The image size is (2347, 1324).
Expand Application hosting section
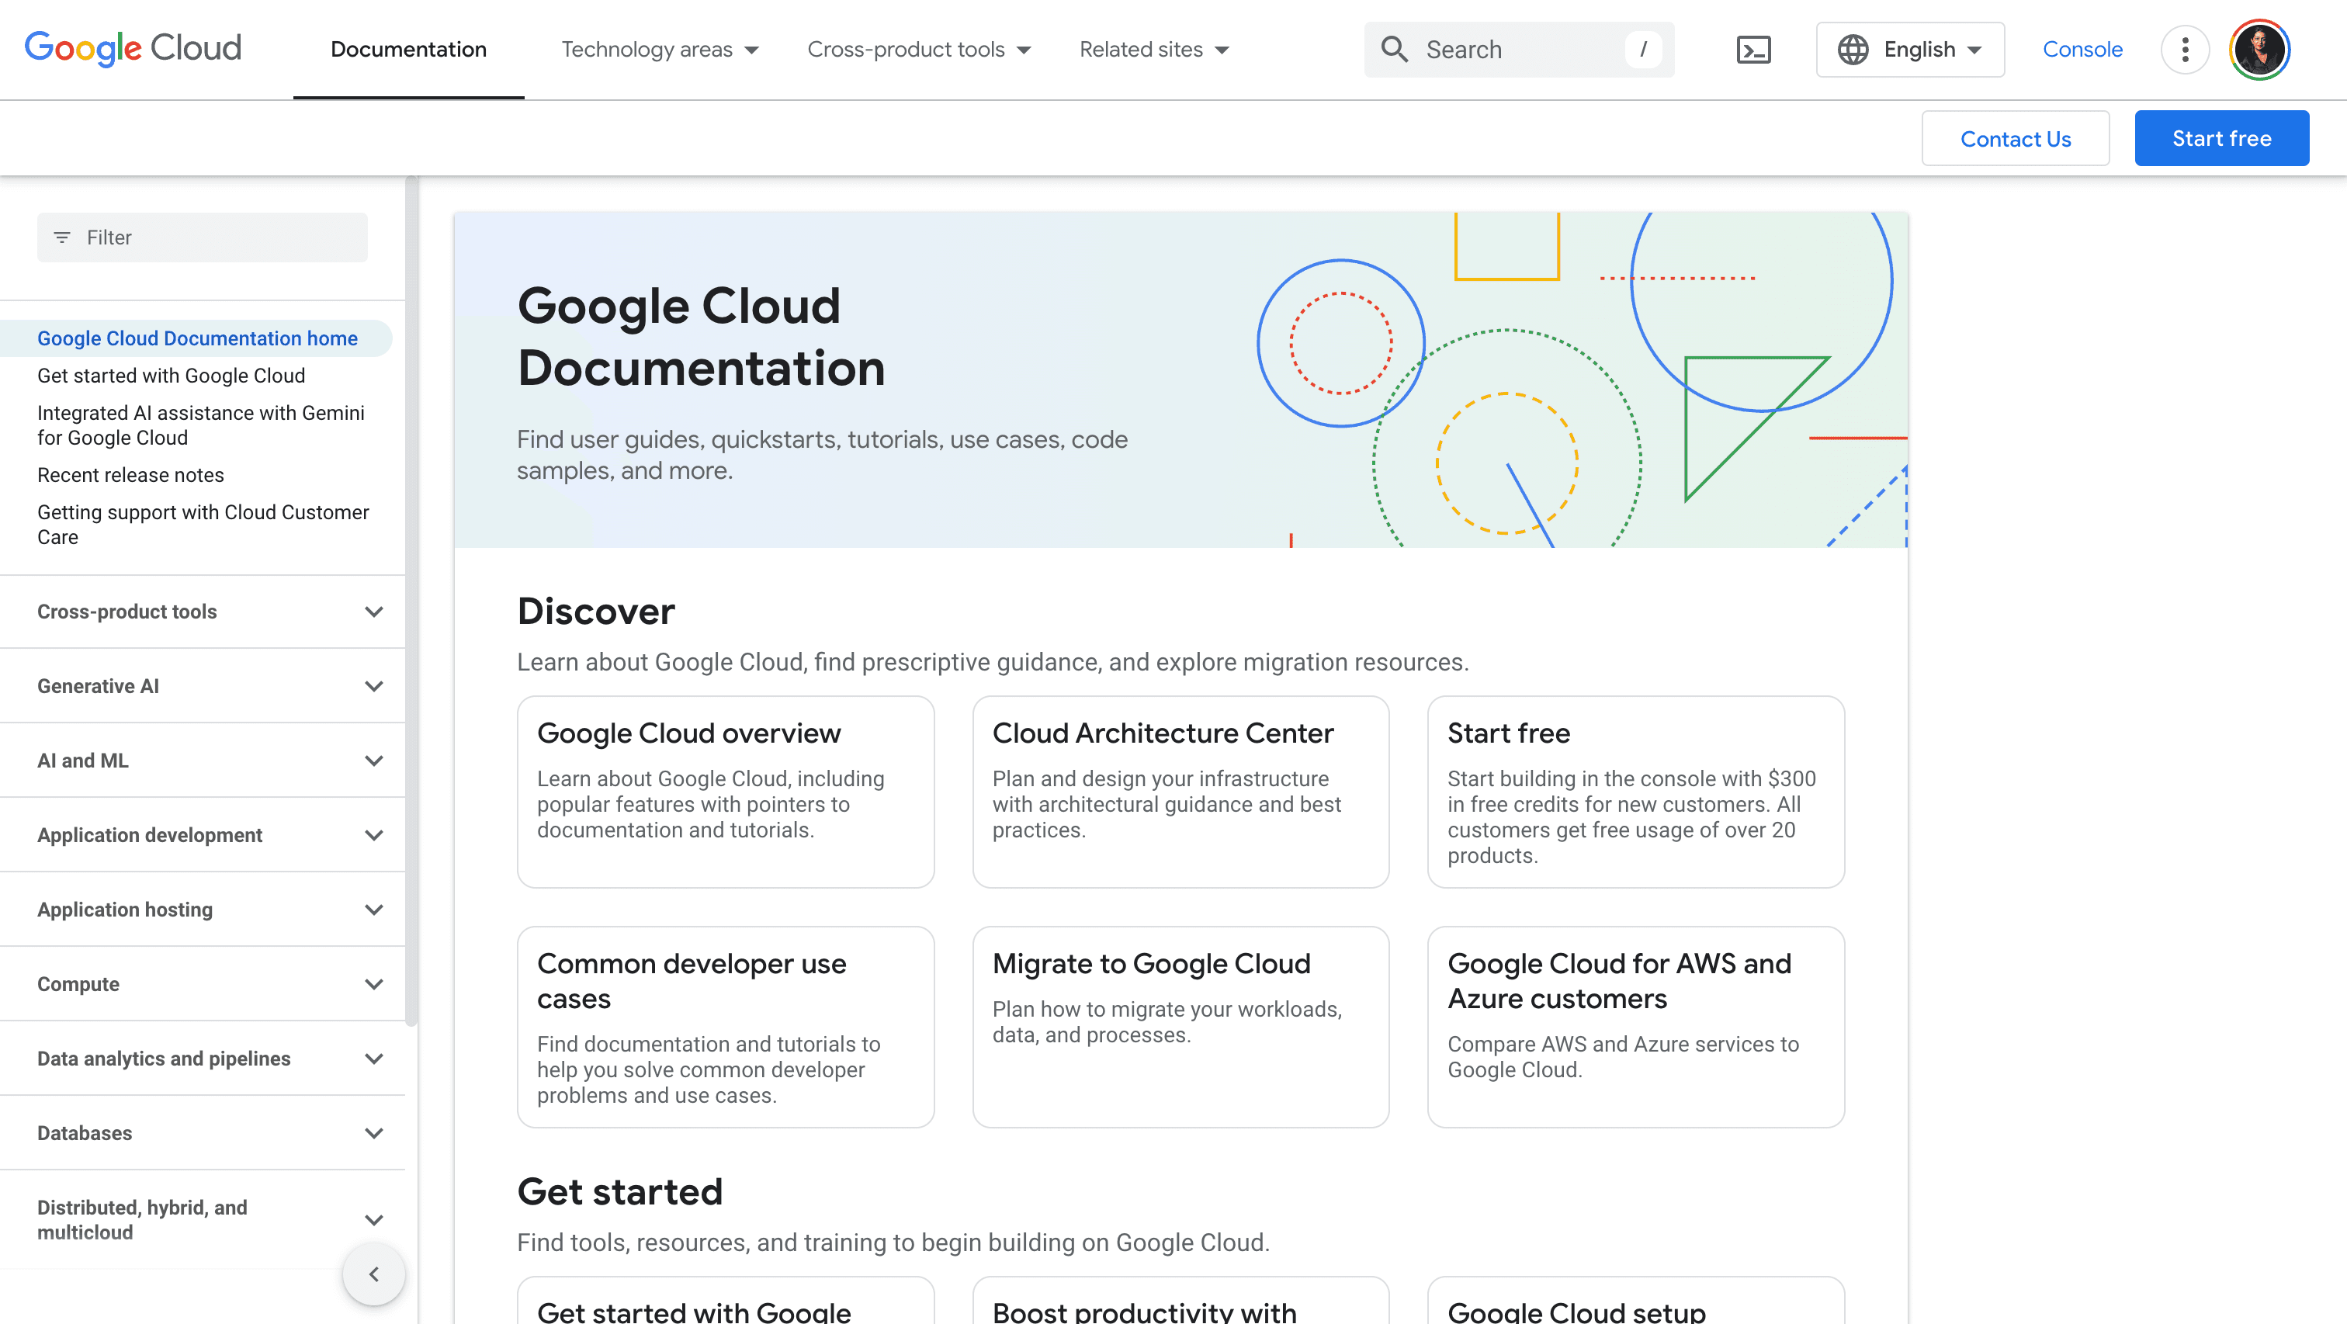[203, 910]
